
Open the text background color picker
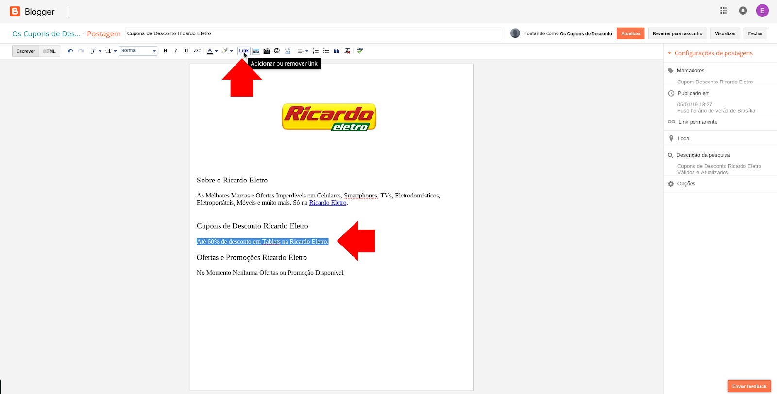pyautogui.click(x=227, y=51)
